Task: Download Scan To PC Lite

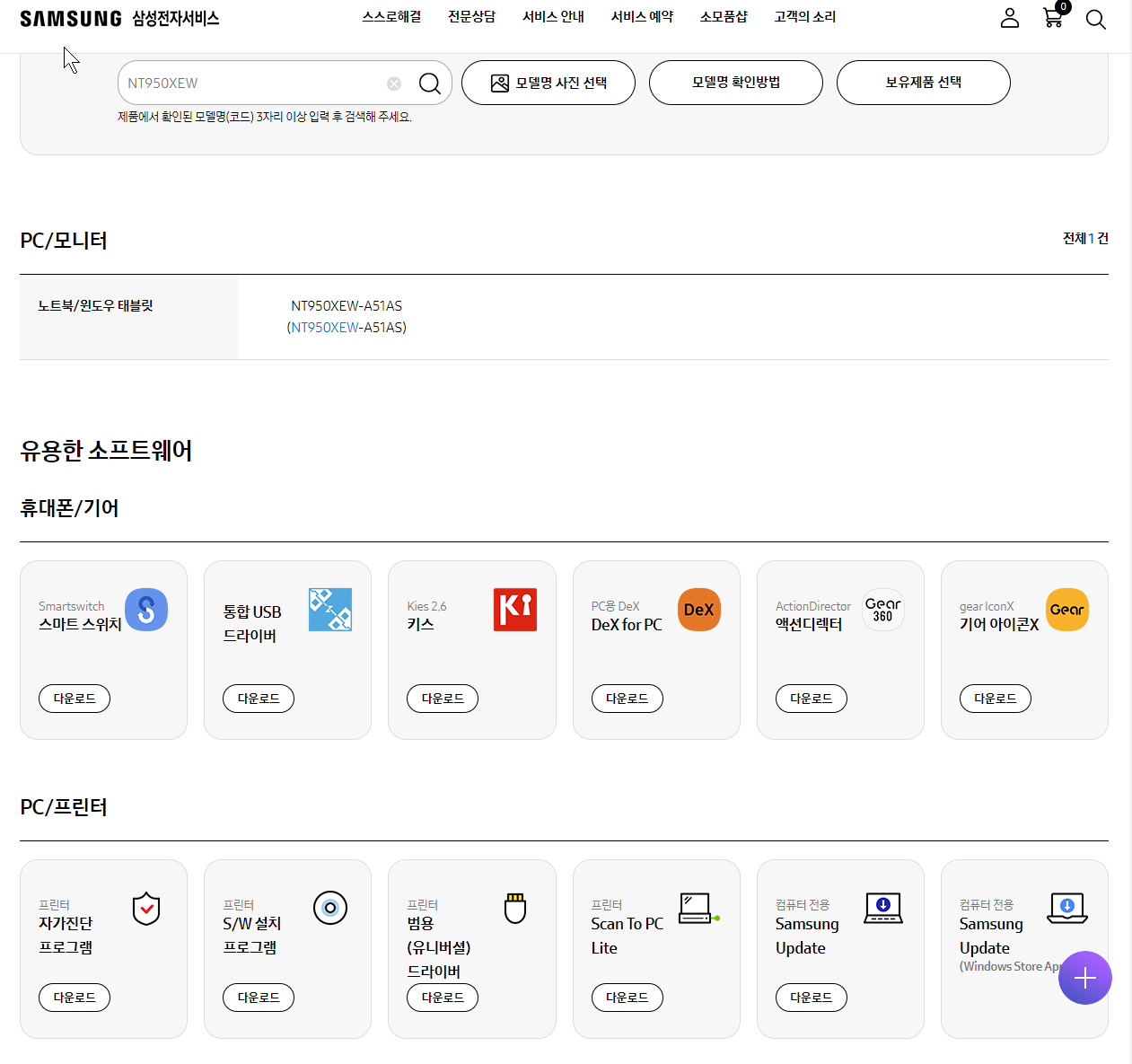Action: point(627,998)
